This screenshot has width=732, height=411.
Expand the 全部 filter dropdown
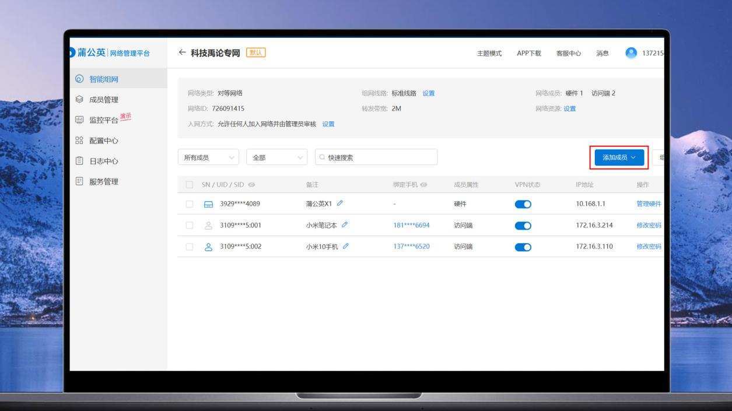click(277, 157)
